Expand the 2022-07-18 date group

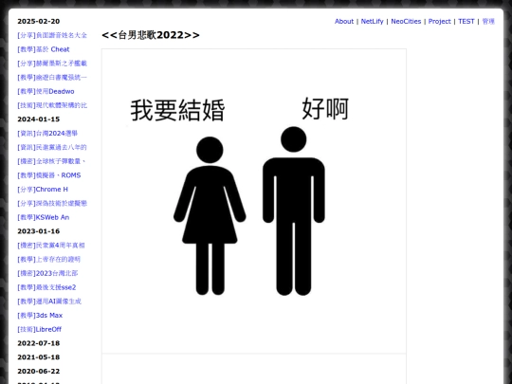(x=39, y=343)
